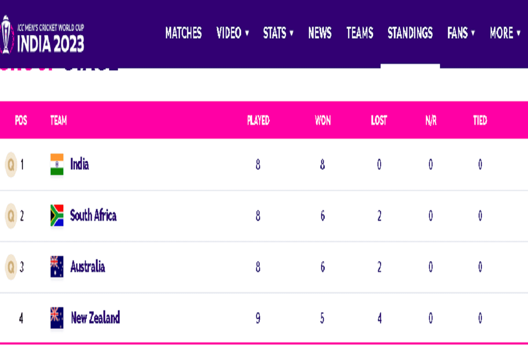Click the New Zealand flag icon

tap(57, 318)
